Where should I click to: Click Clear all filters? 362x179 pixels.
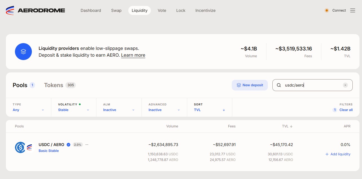(x=346, y=110)
